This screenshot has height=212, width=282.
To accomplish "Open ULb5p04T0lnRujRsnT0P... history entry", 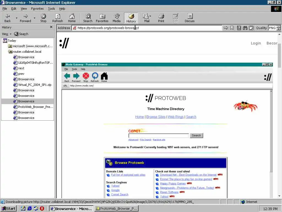I will [x=33, y=63].
